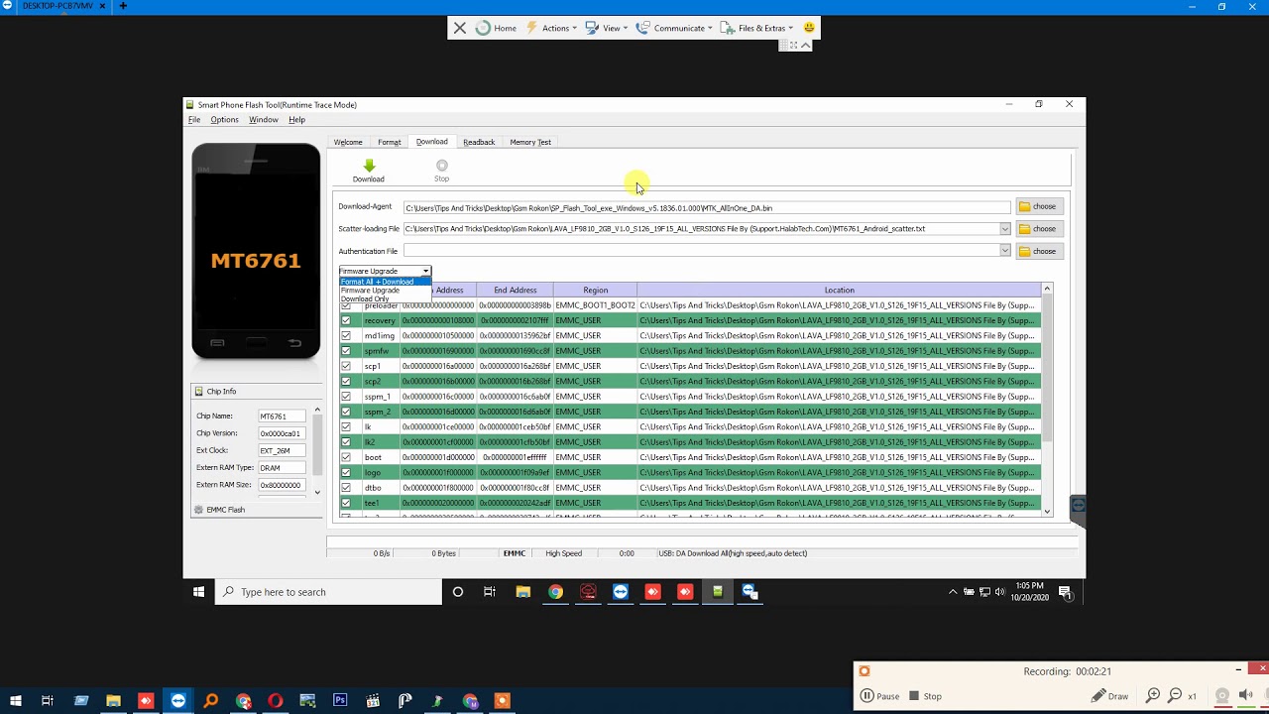Click the Region column header
This screenshot has height=714, width=1269.
coord(595,290)
